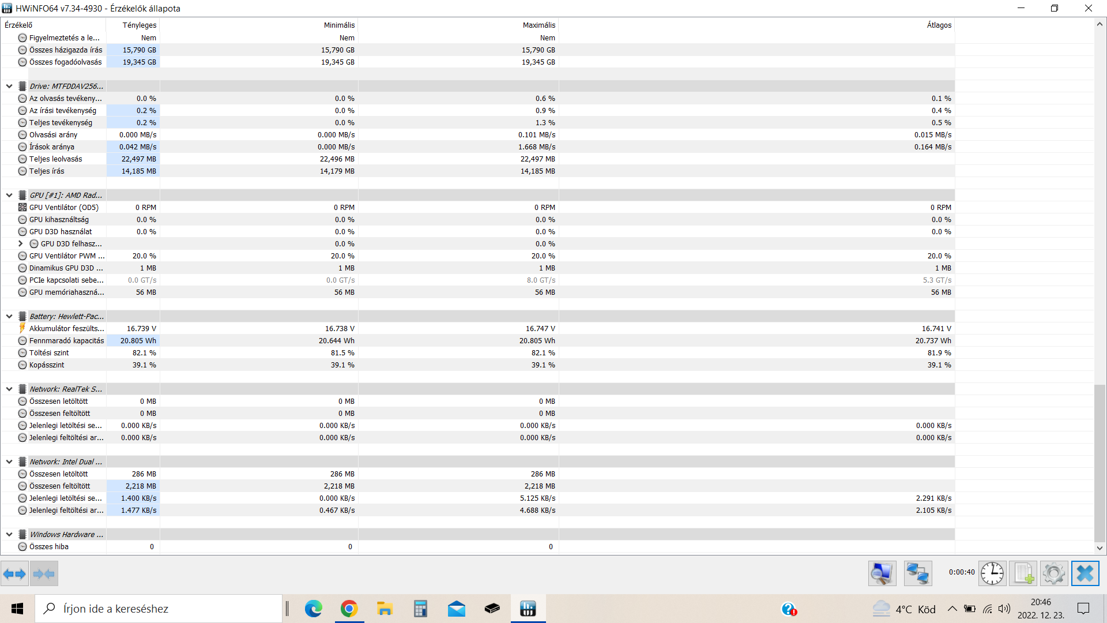Viewport: 1107px width, 623px height.
Task: Click the chip icon for Battery: Hewlett-Pac
Action: 22,316
